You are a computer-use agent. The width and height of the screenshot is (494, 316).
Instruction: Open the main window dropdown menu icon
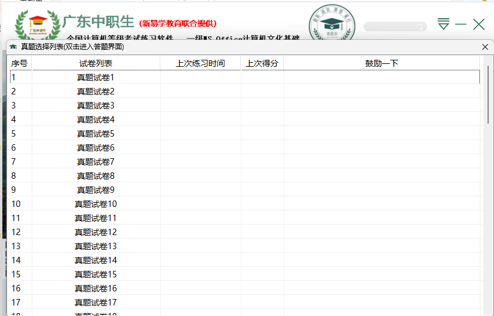[x=443, y=24]
